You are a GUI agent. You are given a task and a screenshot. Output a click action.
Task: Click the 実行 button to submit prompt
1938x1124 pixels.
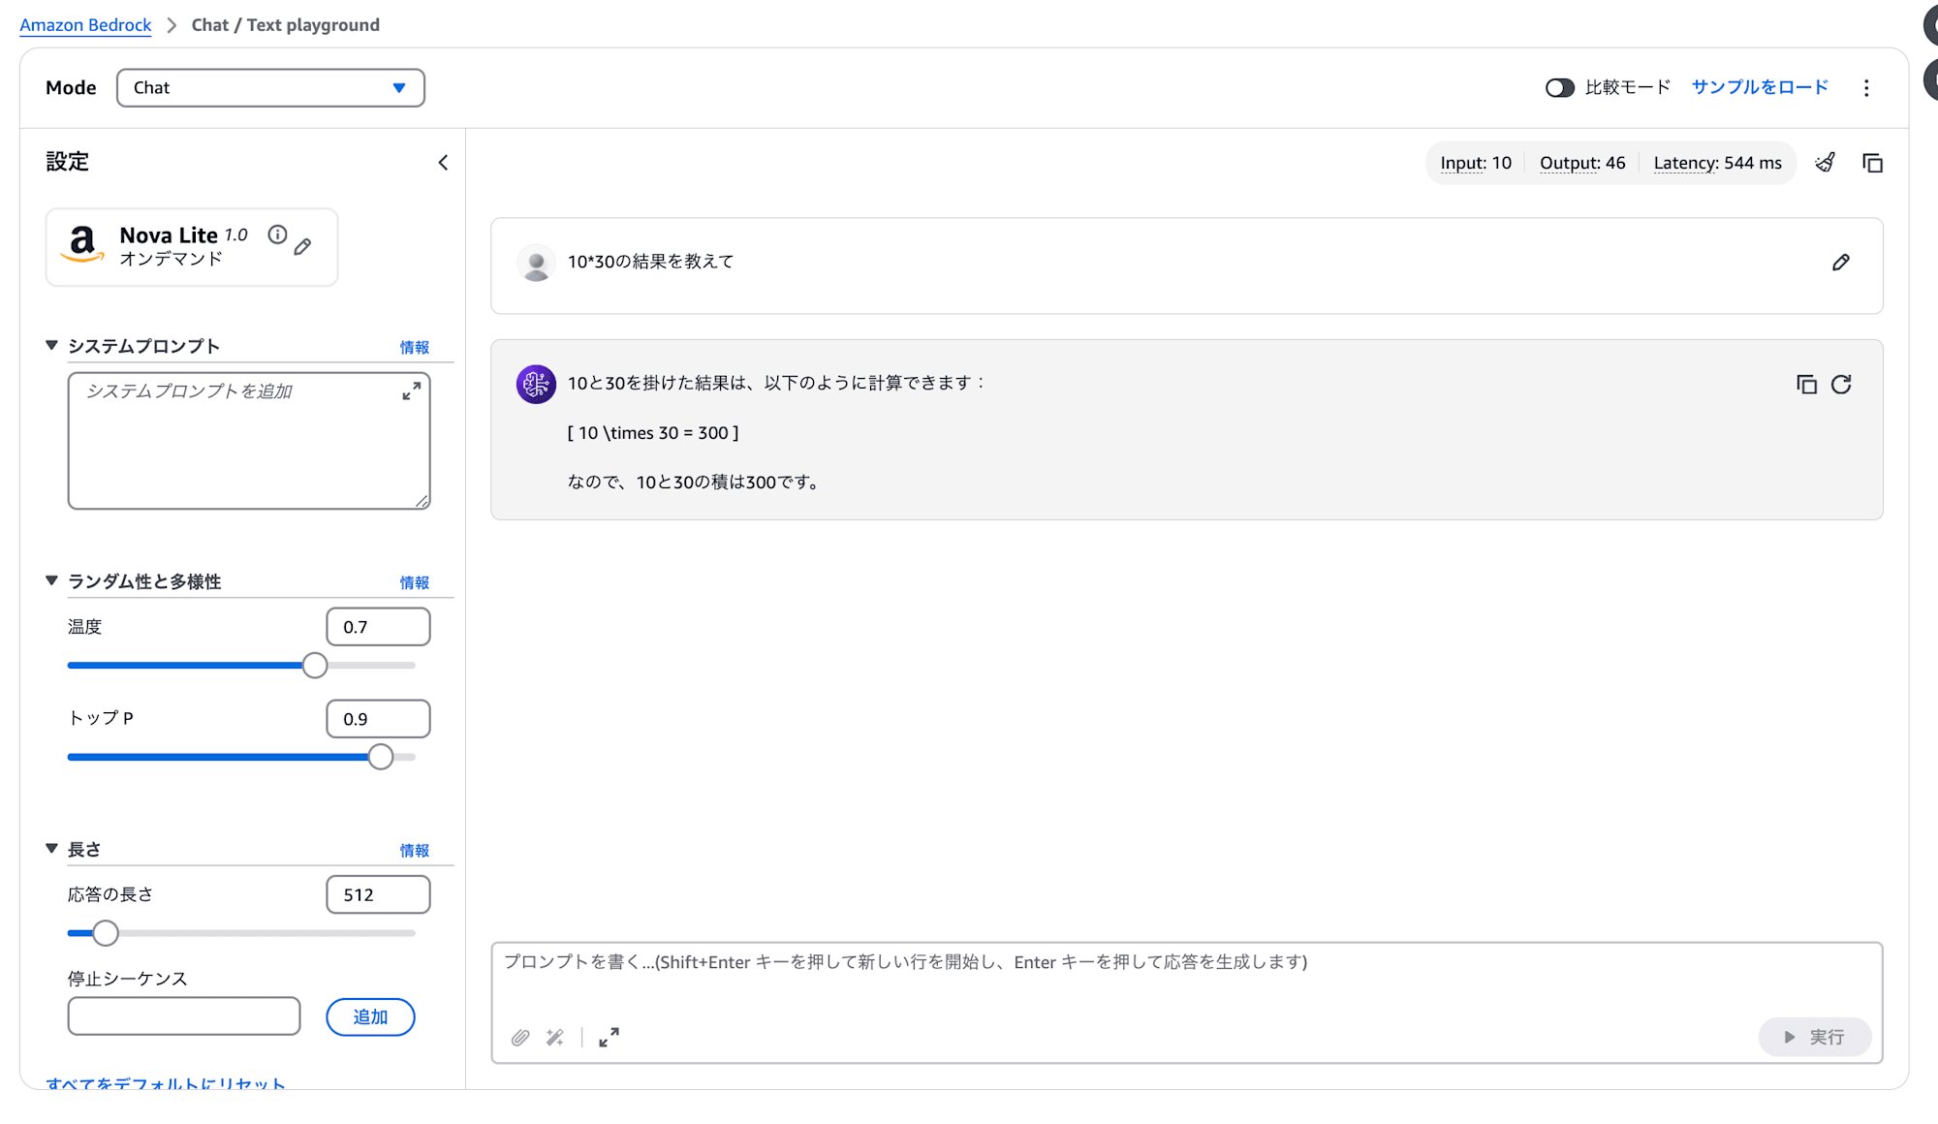(1814, 1036)
